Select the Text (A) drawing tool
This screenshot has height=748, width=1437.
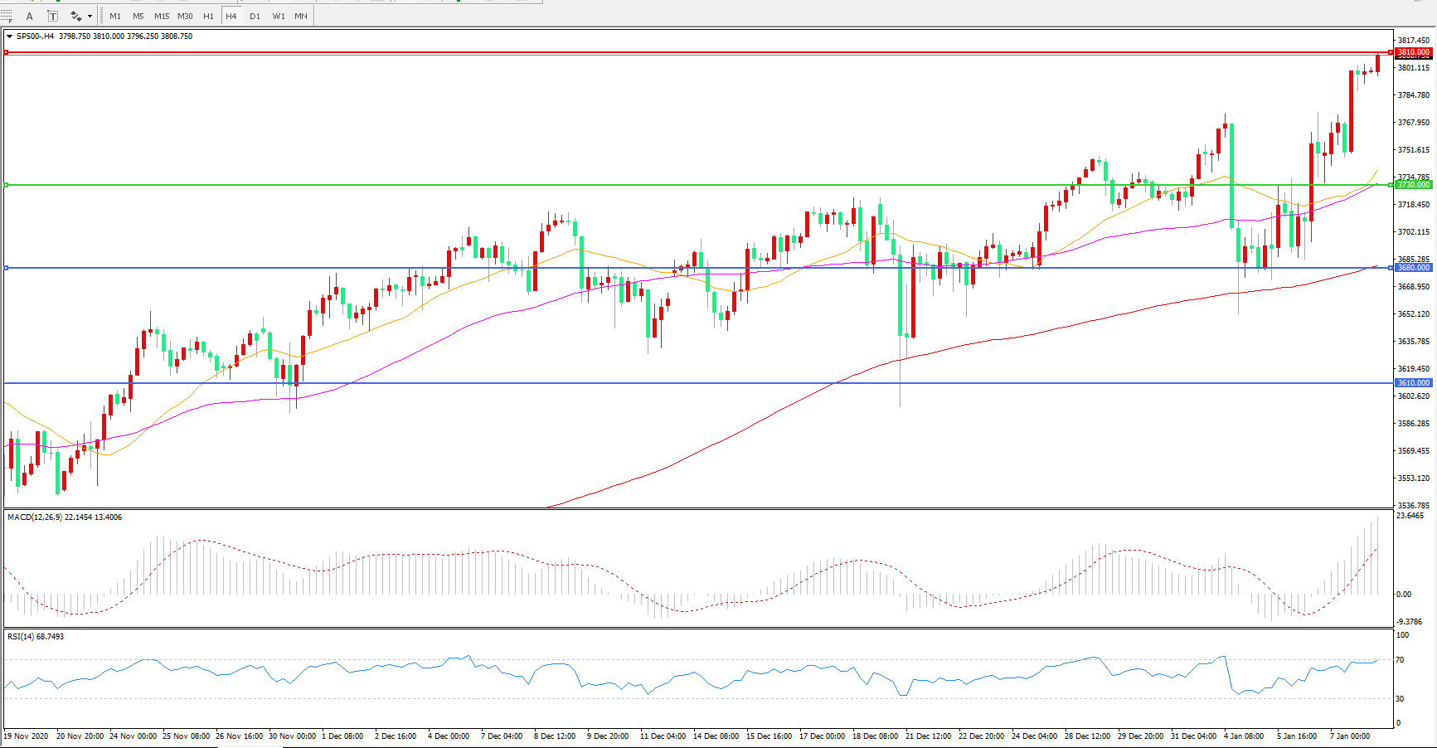coord(30,16)
